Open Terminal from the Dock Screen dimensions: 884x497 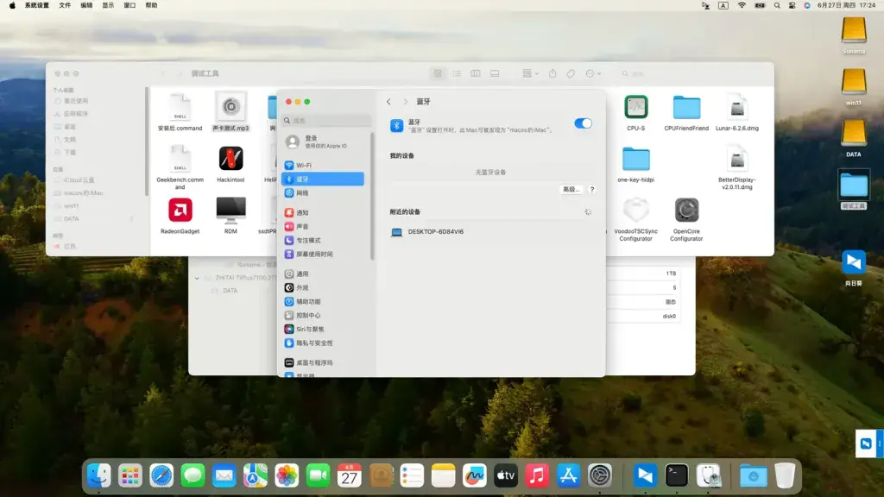[677, 475]
